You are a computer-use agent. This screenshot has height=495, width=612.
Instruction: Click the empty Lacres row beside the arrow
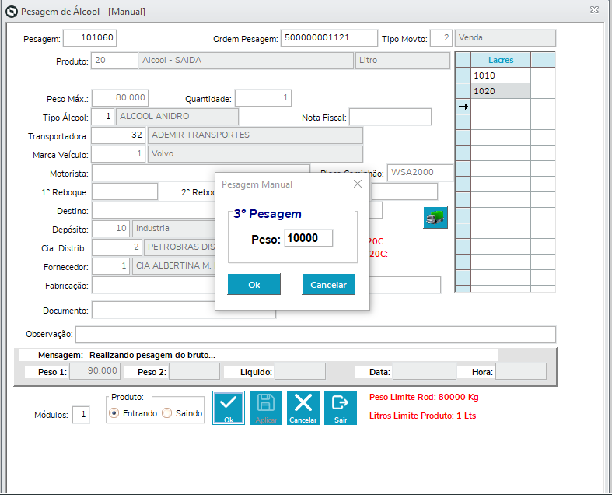click(x=501, y=107)
